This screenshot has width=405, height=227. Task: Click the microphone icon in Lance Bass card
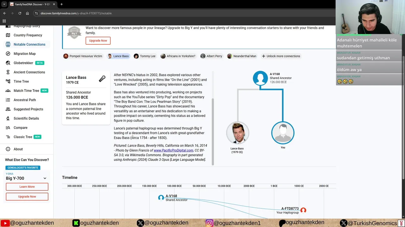click(x=102, y=79)
